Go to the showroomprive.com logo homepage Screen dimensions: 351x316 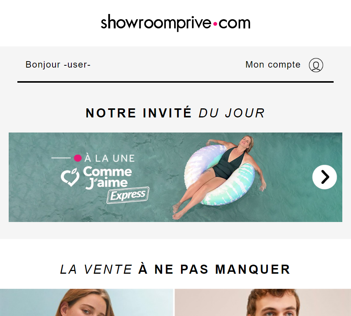click(175, 23)
